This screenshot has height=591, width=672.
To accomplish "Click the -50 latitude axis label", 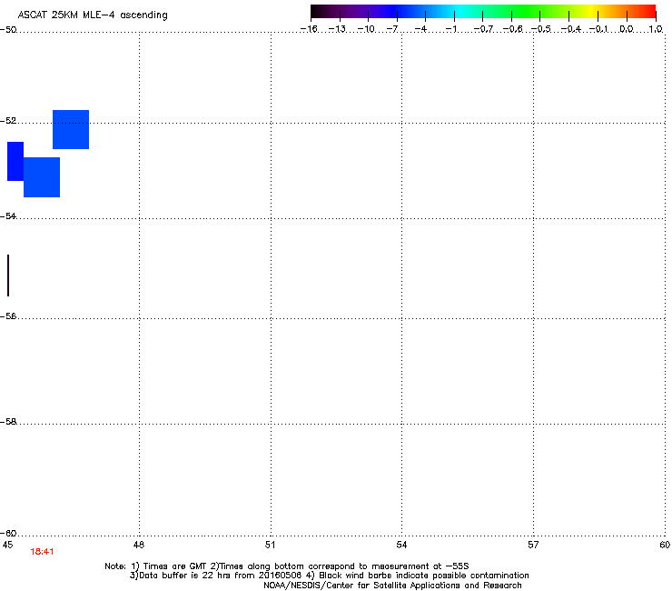I will 8,30.
